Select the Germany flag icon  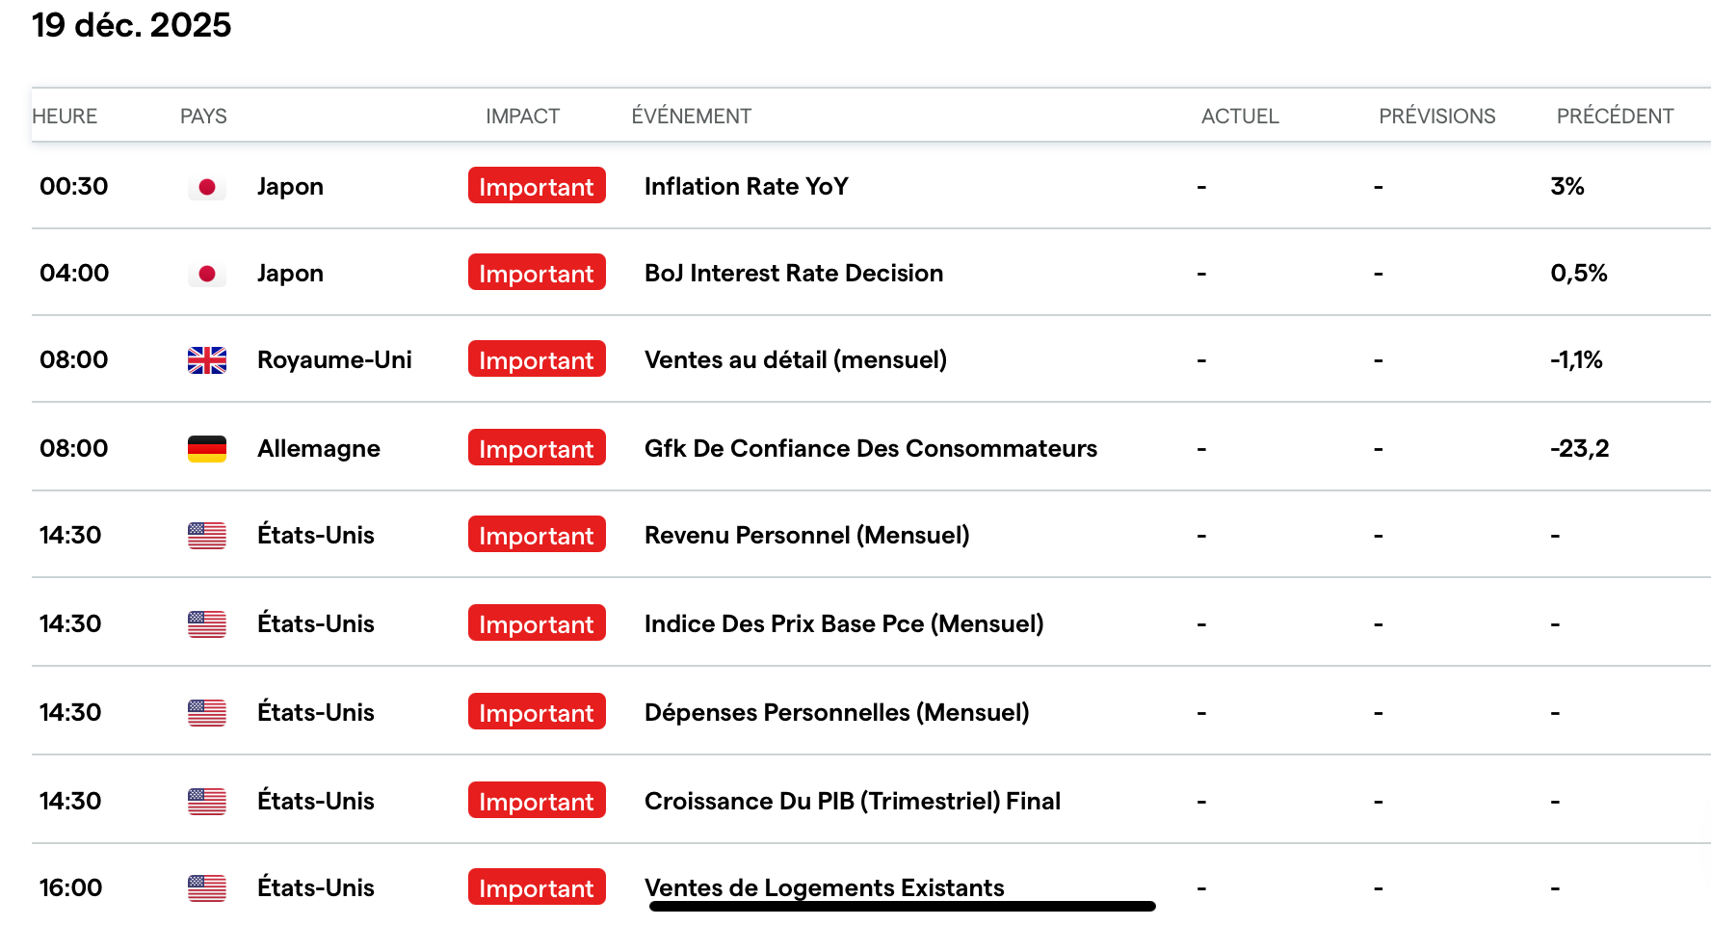207,449
